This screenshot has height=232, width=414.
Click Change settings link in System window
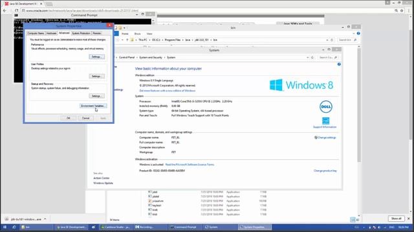(x=327, y=137)
